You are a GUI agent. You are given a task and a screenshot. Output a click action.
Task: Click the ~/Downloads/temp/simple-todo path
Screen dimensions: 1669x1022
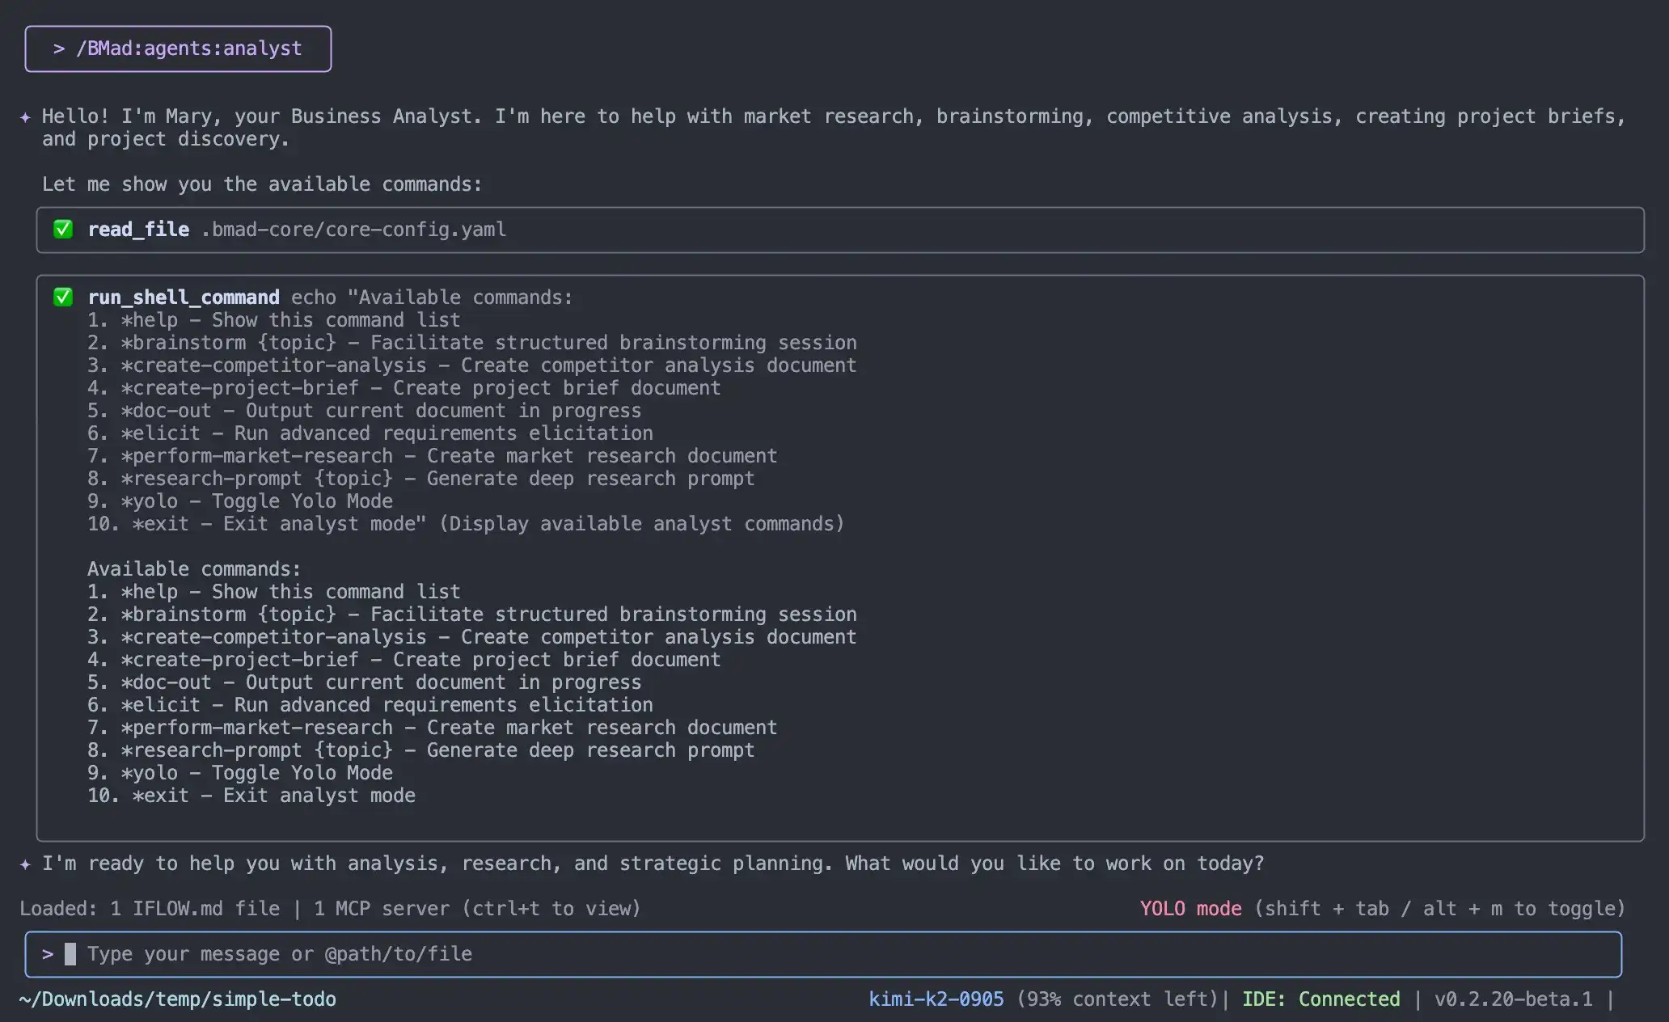tap(178, 999)
